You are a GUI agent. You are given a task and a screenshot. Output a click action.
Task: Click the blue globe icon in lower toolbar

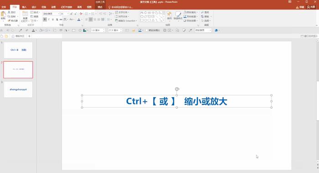click(x=216, y=30)
